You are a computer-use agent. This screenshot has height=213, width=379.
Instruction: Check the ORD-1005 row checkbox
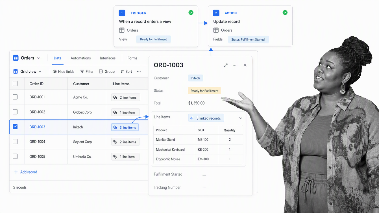point(15,156)
